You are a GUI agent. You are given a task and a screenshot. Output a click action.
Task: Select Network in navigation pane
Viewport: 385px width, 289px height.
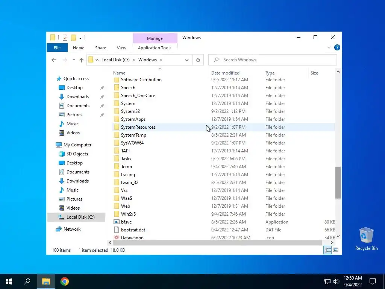coord(72,229)
